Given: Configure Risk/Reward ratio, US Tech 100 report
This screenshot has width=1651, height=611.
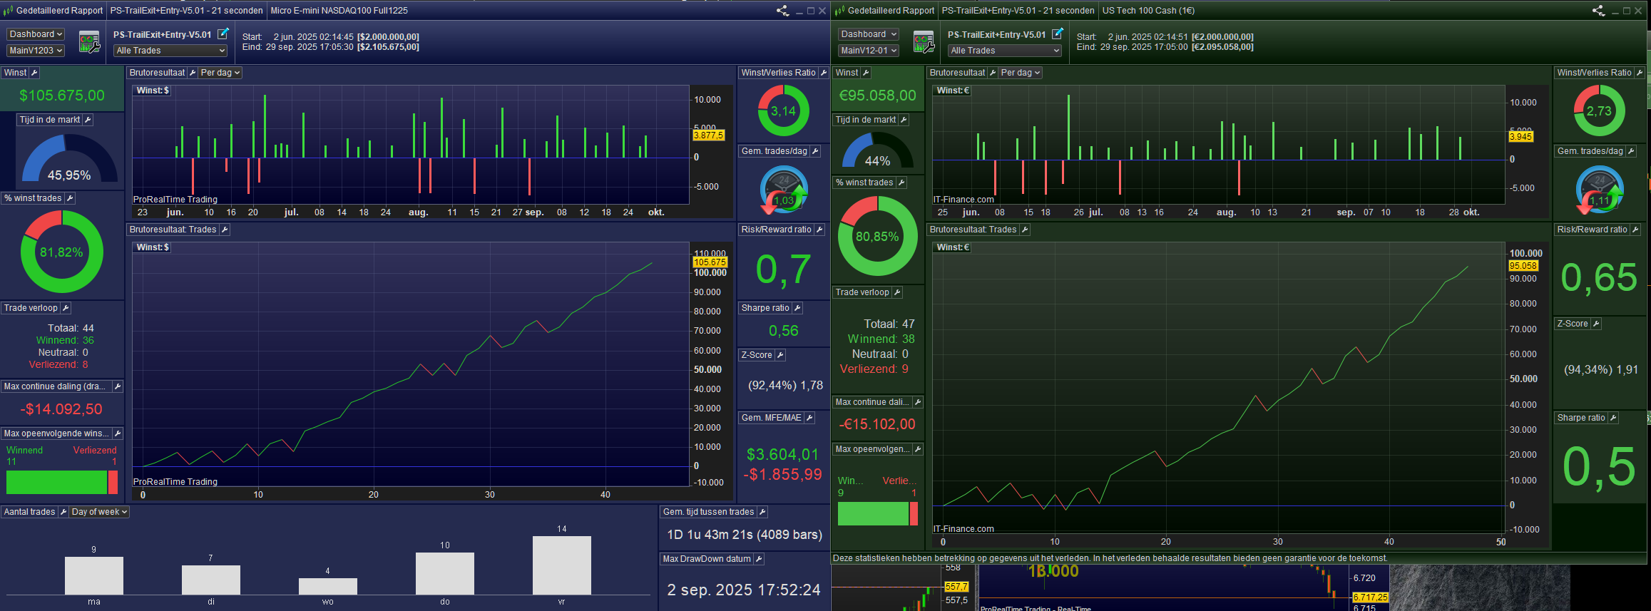Looking at the screenshot, I should pyautogui.click(x=1635, y=230).
